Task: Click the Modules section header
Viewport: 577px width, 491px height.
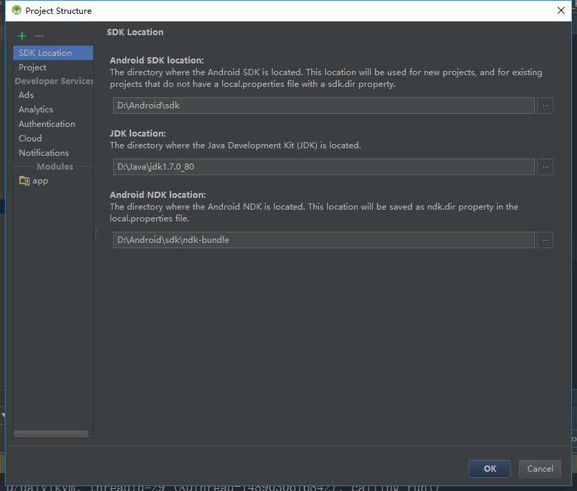Action: pos(55,167)
